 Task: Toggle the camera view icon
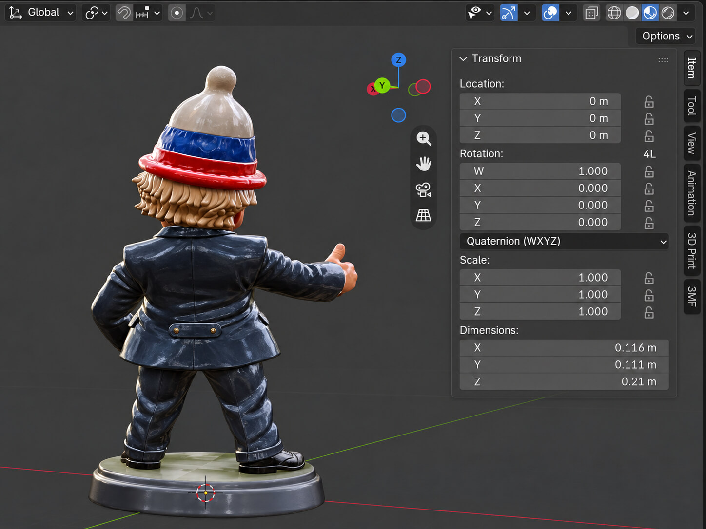(x=424, y=189)
